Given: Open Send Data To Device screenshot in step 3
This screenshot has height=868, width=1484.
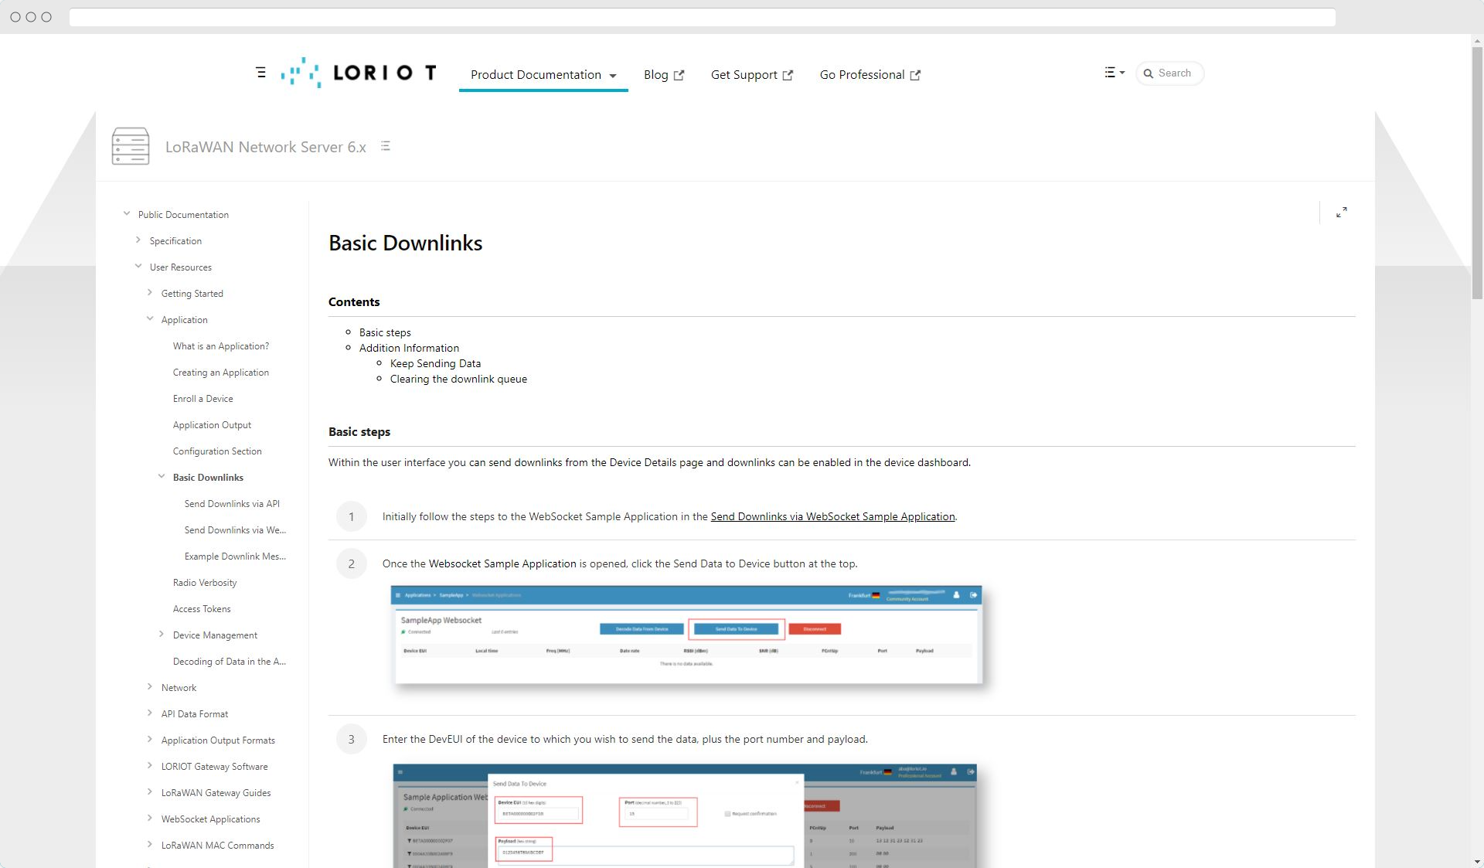Looking at the screenshot, I should pyautogui.click(x=685, y=815).
